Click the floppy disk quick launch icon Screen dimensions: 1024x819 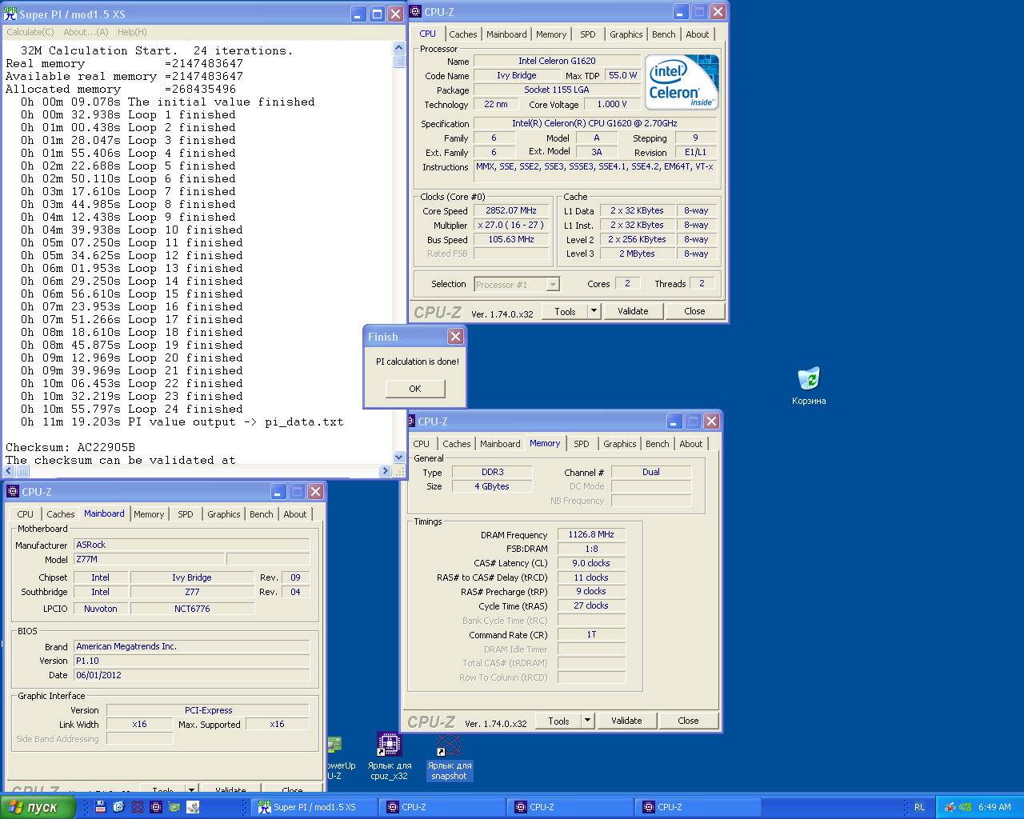tap(100, 807)
